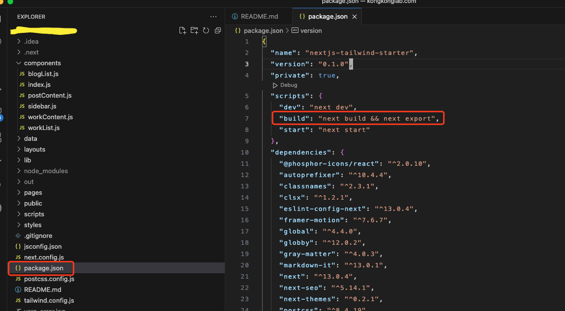The image size is (565, 311).
Task: Click the New Folder icon in Explorer
Action: (194, 30)
